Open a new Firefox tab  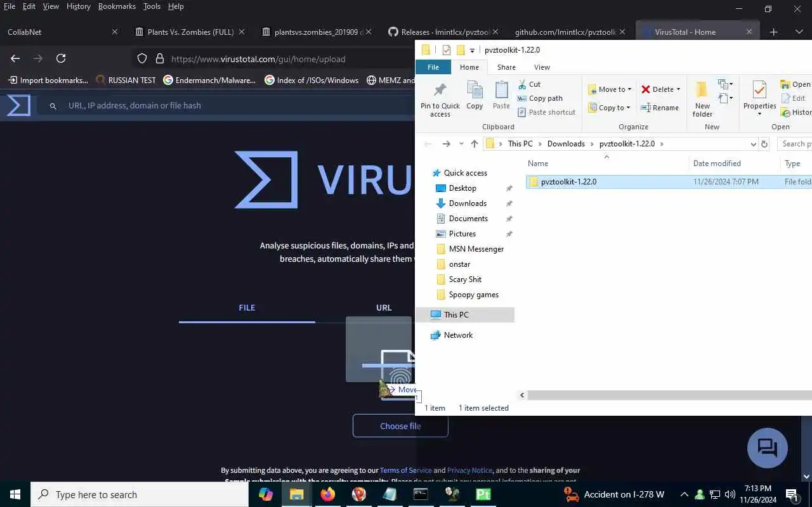click(x=773, y=32)
